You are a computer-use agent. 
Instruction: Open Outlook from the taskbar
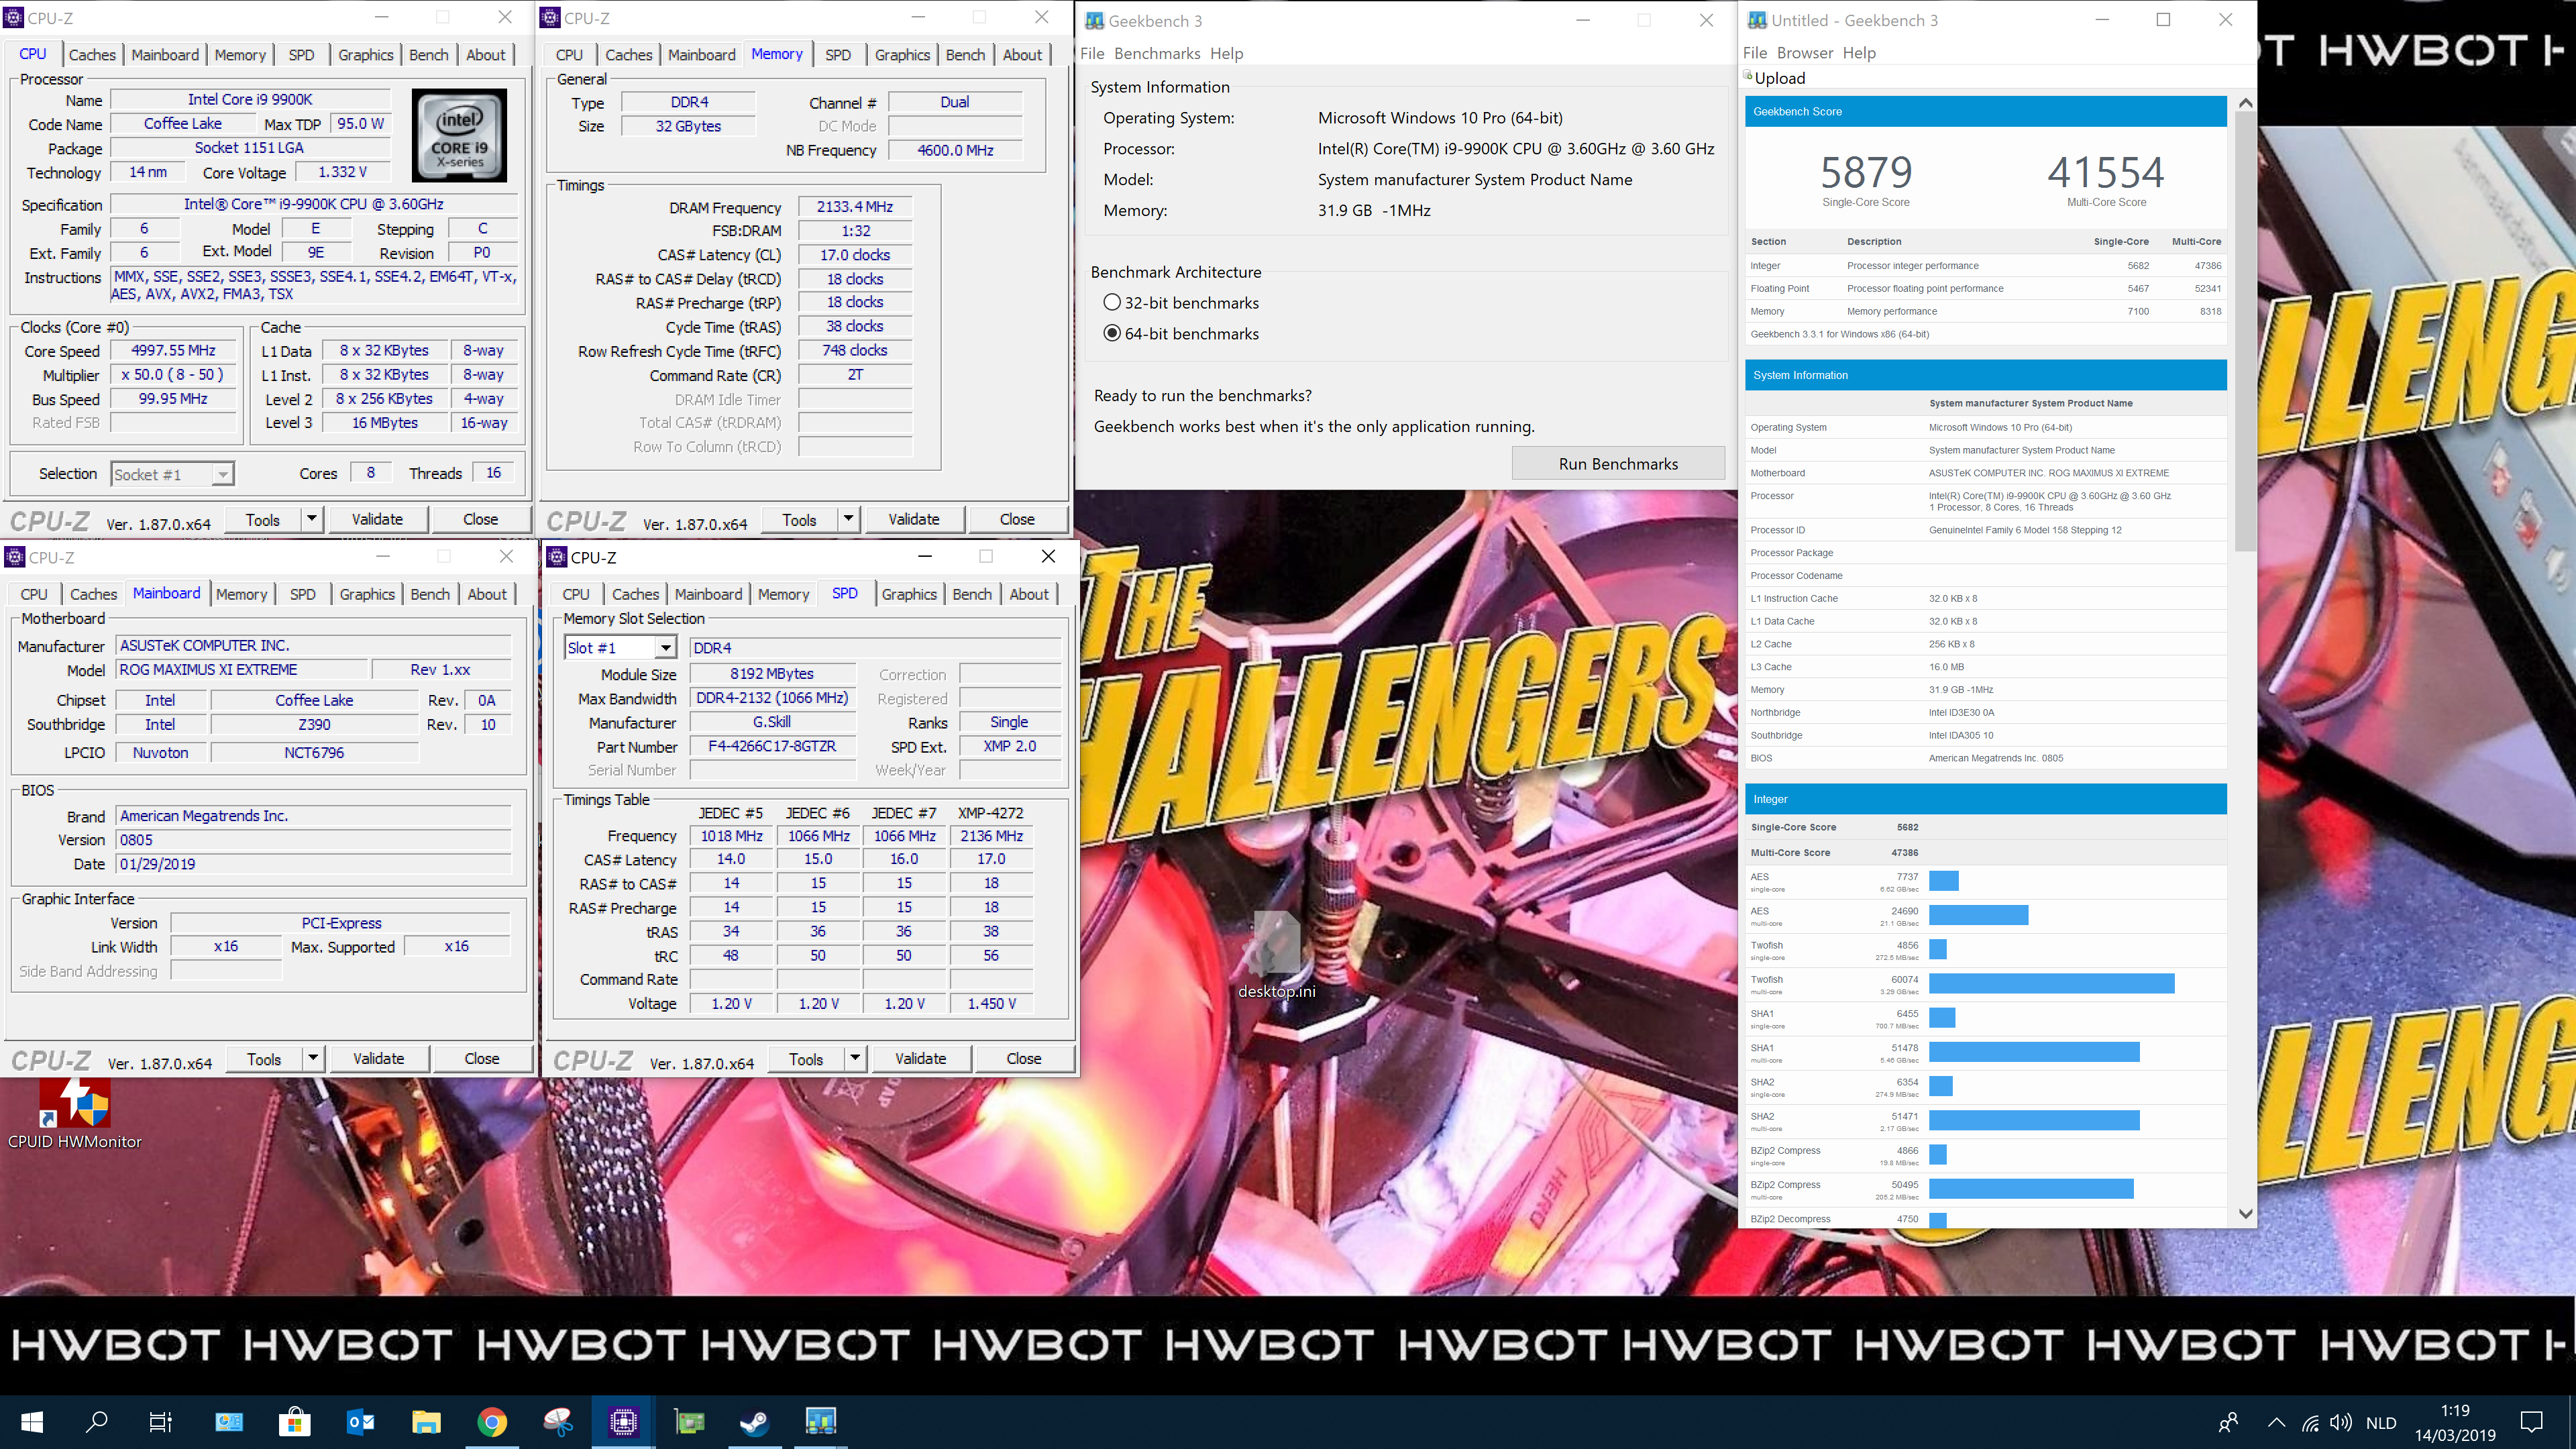click(361, 1421)
